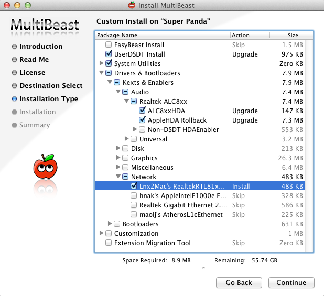Toggle the Network group checkbox
The height and width of the screenshot is (296, 324).
pyautogui.click(x=125, y=177)
